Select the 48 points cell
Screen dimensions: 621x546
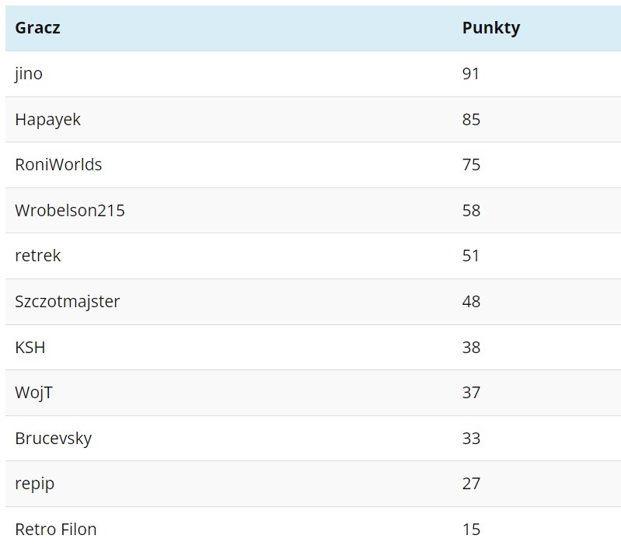coord(471,302)
